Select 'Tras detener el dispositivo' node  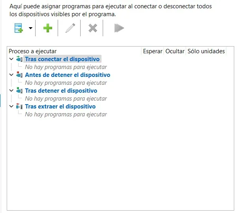61,91
